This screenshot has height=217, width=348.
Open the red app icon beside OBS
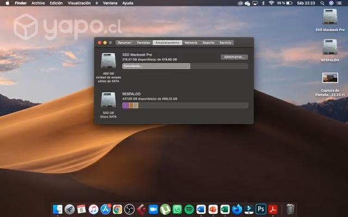(141, 209)
